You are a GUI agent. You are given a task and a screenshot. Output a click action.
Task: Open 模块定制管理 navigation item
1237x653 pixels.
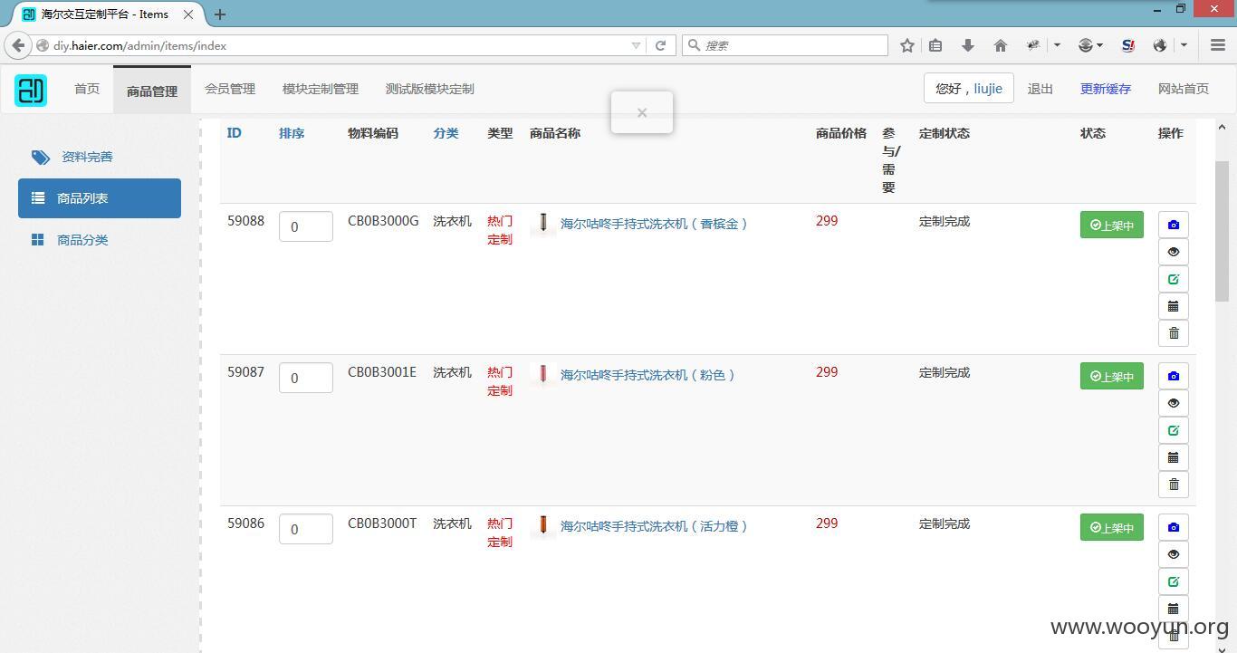[x=321, y=89]
